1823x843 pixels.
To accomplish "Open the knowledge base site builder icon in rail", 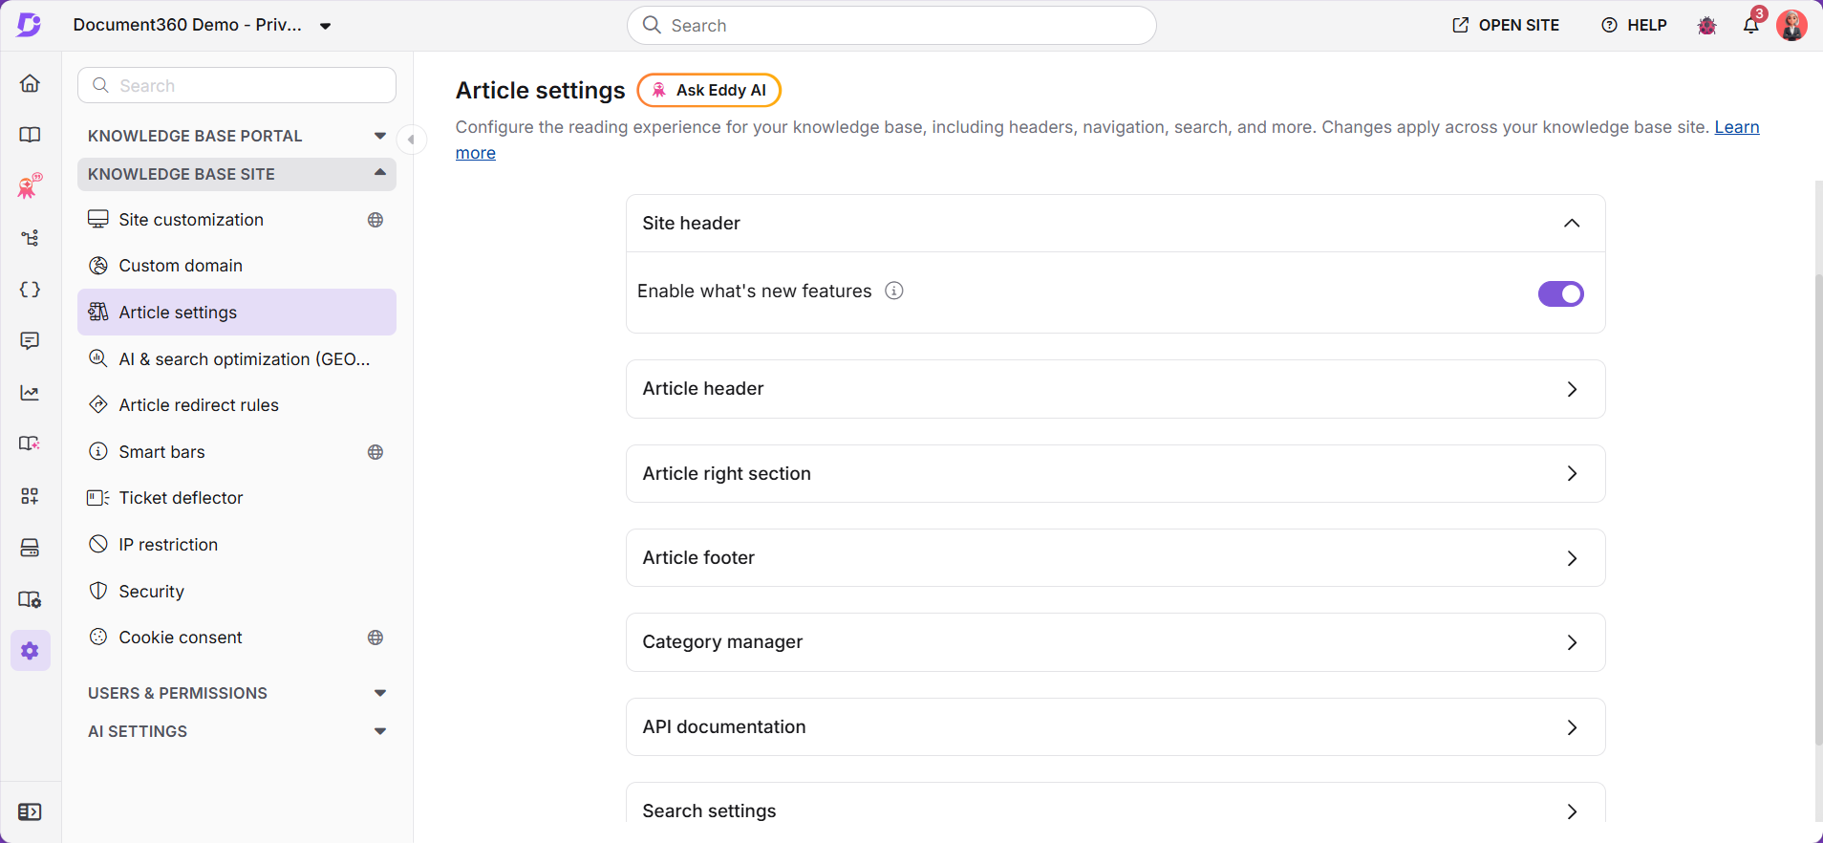I will [x=30, y=599].
